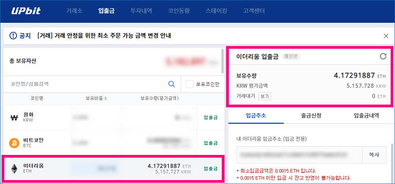Open the 고객센터 menu
395x184 pixels.
tap(254, 11)
